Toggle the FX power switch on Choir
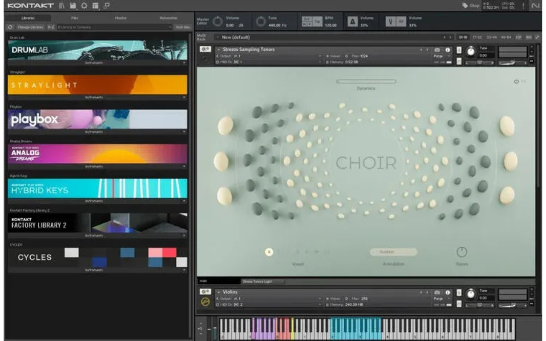546x341 pixels. [x=517, y=81]
